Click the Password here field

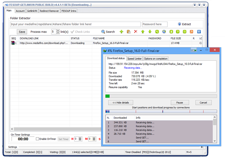(x=155, y=24)
